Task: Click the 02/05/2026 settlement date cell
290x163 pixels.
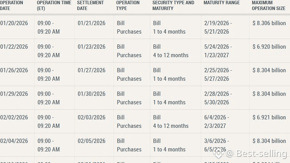Action: click(92, 141)
